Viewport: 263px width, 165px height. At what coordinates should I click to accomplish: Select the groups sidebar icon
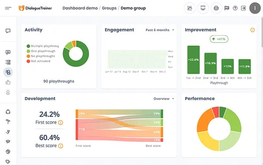coord(8,72)
